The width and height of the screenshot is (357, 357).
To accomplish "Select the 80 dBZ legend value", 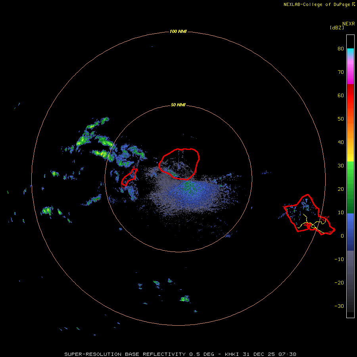I will pos(341,49).
